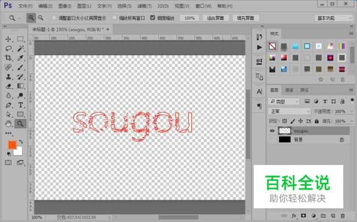357x222 pixels.
Task: Select the Eyedropper tool
Action: 20,58
